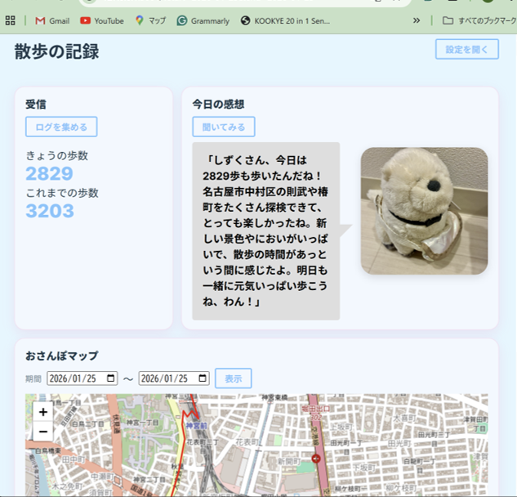The width and height of the screenshot is (517, 497).
Task: Click the stuffed dog photo
Action: click(x=424, y=211)
